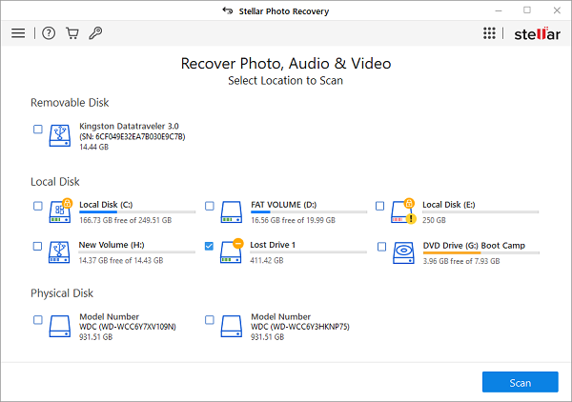Click the FAT VOLUME (D:) usage bar
Image resolution: width=572 pixels, height=402 pixels.
tap(309, 212)
